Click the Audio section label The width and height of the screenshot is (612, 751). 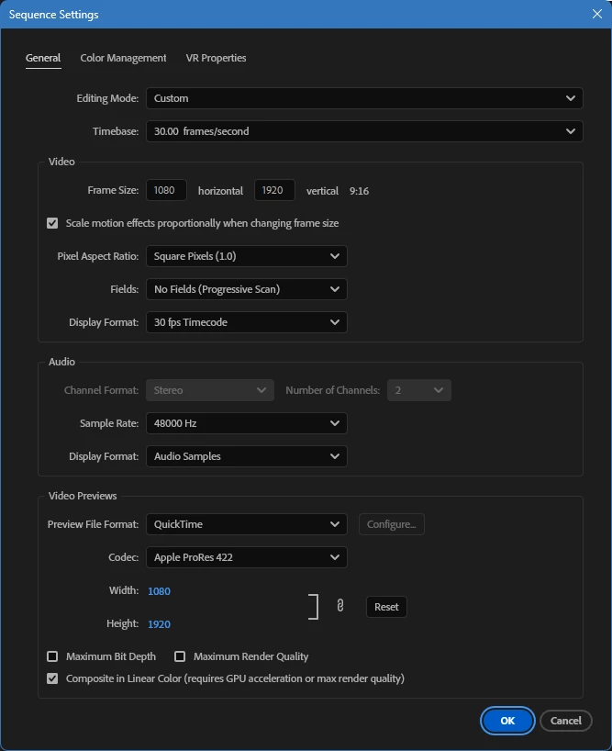click(61, 362)
